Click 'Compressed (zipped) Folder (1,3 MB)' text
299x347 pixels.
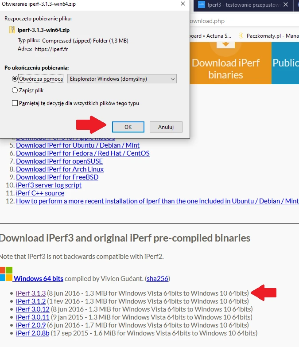[x=85, y=41]
